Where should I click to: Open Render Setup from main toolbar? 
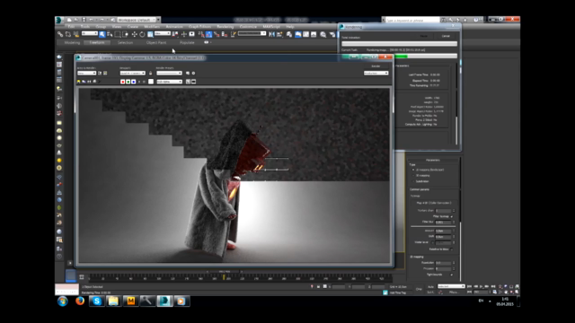click(332, 34)
